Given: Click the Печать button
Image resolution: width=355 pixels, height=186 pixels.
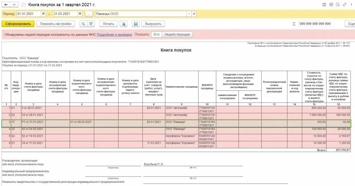Looking at the screenshot, I should tap(109, 24).
